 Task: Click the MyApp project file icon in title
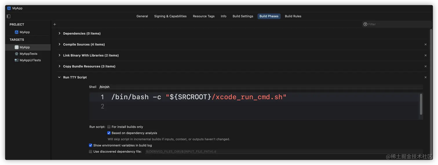point(9,8)
